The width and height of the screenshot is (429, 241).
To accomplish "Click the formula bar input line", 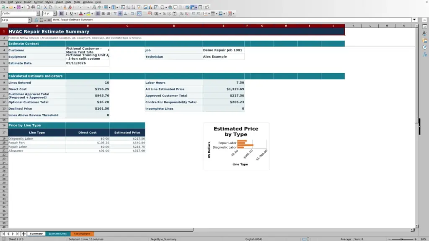I will (x=231, y=20).
